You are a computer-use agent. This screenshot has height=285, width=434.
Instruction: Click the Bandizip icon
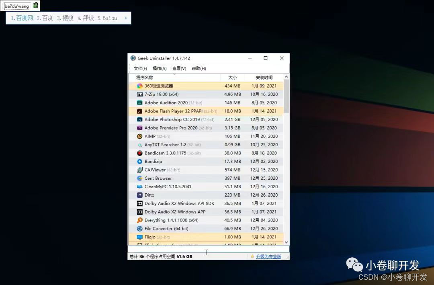point(140,162)
